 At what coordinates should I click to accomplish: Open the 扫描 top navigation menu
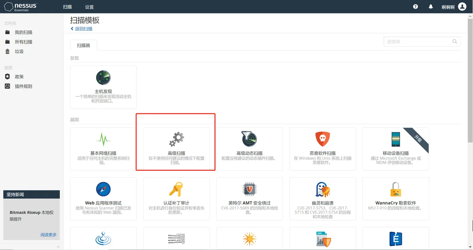pyautogui.click(x=68, y=7)
